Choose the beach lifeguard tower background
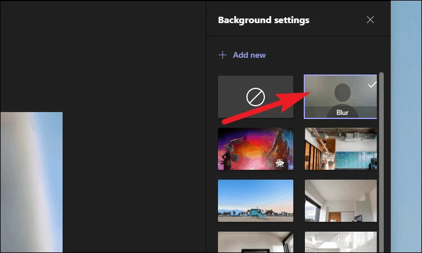422x253 pixels. tap(256, 200)
